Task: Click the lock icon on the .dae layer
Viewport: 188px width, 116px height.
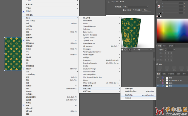Action: coord(161,80)
